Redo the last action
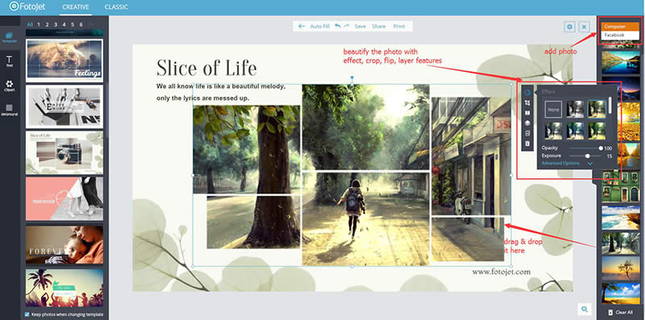The image size is (645, 320). [347, 26]
